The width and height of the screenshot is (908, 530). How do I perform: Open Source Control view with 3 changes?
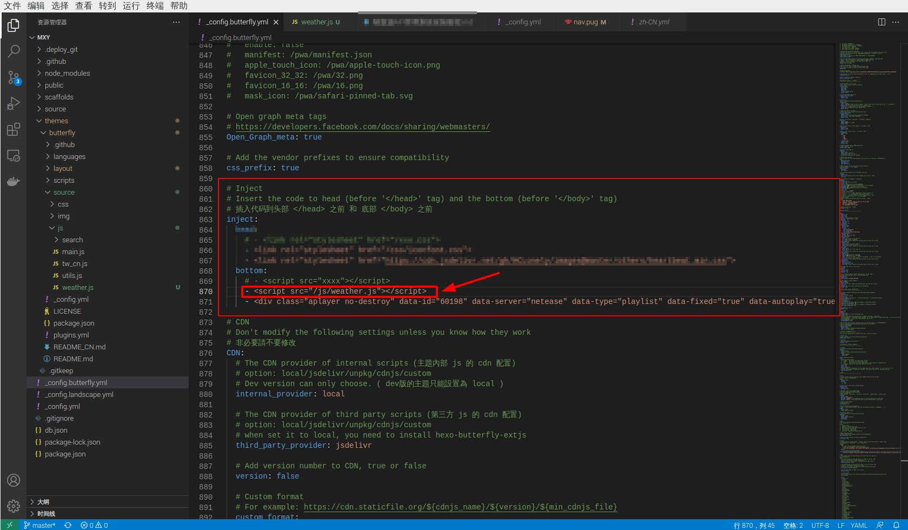point(14,77)
